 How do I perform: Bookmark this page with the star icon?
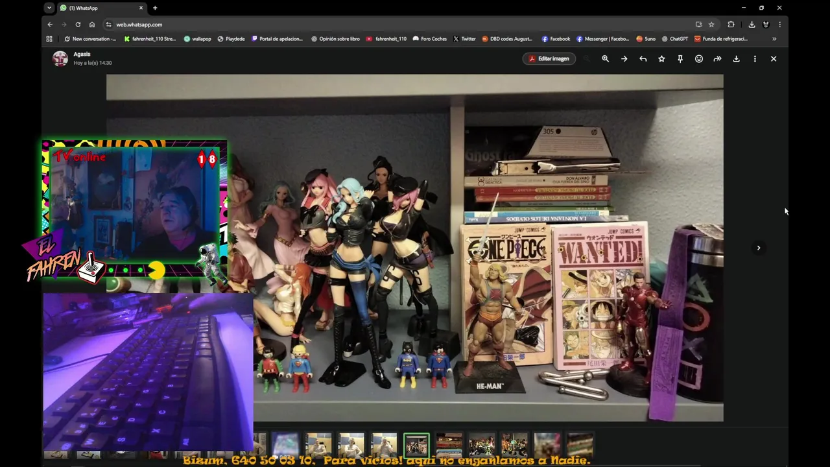[x=711, y=25]
